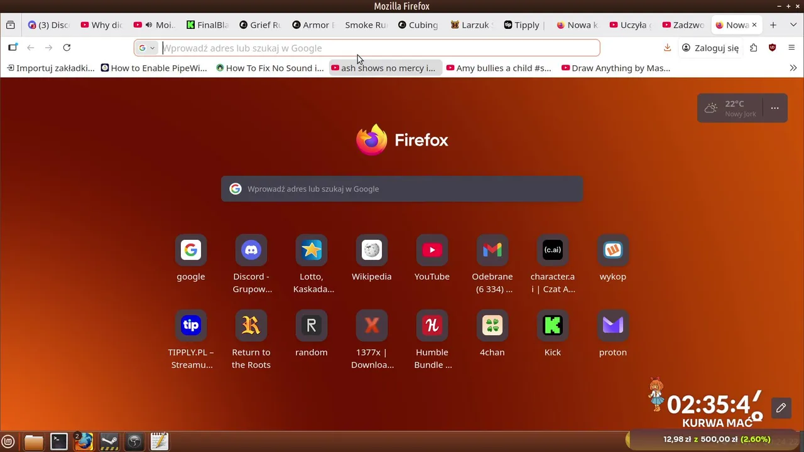Open the 1377x shortcut tile

tap(372, 325)
